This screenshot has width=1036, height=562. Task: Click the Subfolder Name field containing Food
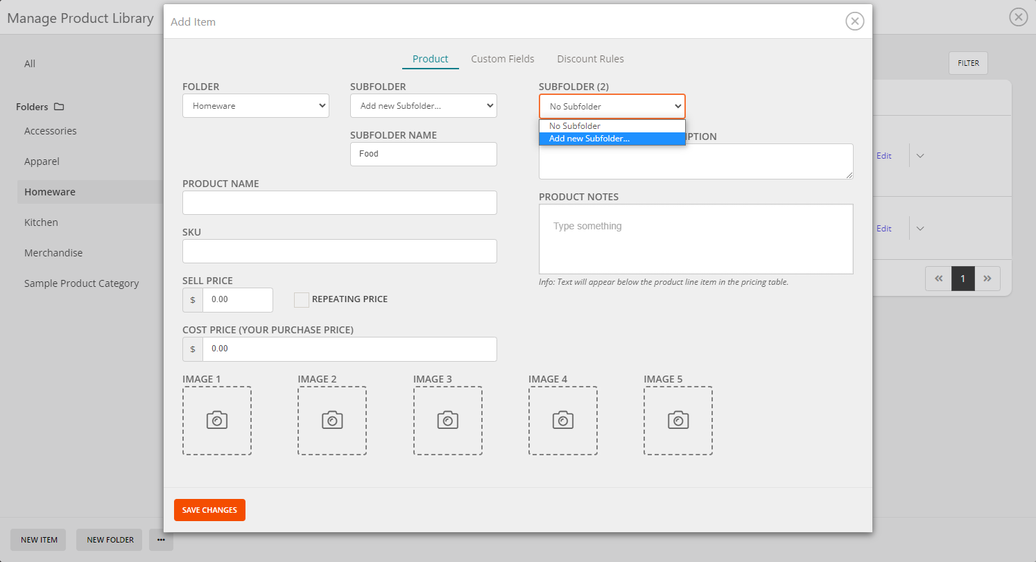423,154
